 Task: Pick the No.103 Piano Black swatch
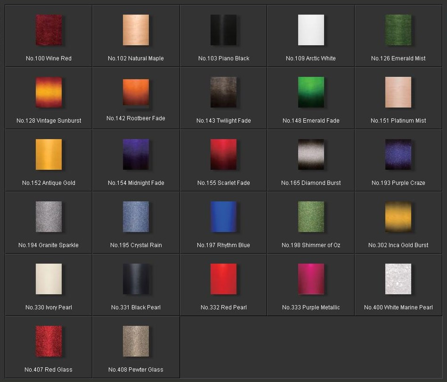tap(223, 30)
